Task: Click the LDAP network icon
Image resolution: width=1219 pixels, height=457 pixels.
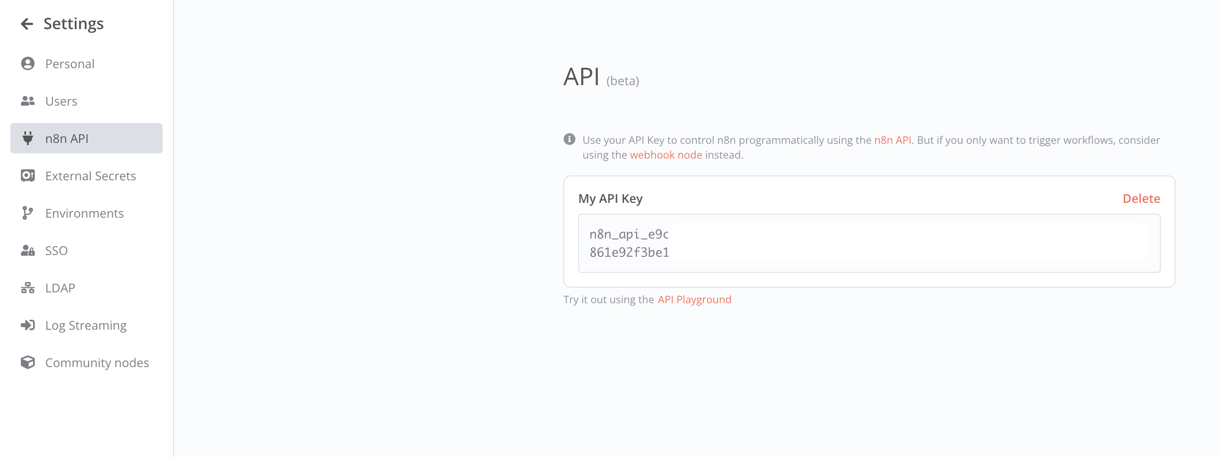Action: coord(28,288)
